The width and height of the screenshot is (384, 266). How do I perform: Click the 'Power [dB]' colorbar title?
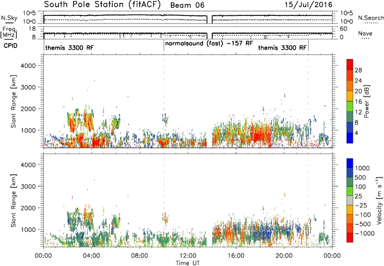pyautogui.click(x=367, y=101)
